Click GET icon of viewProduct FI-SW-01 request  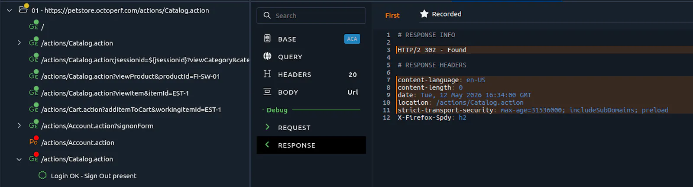[x=33, y=76]
